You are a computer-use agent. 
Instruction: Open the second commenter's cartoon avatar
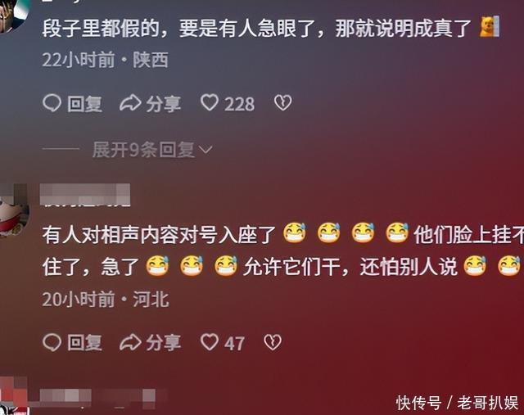pos(14,211)
